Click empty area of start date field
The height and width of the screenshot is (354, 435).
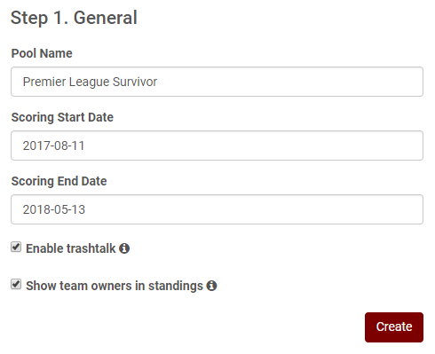click(251, 146)
